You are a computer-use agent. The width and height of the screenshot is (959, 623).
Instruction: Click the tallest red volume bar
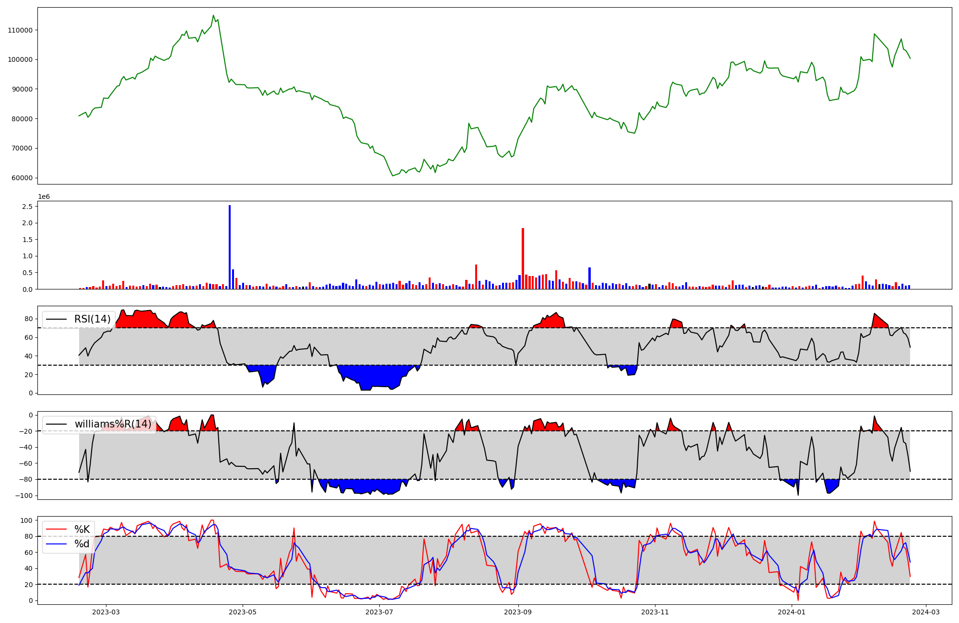pyautogui.click(x=523, y=259)
